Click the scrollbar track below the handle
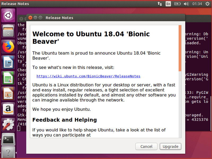This screenshot has width=212, height=159. (x=180, y=104)
